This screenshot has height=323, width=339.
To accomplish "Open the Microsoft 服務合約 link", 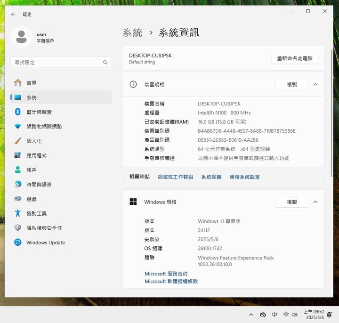I will click(166, 274).
